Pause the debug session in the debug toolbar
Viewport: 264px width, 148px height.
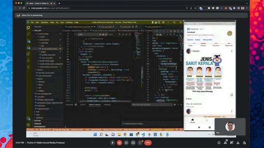point(157,31)
